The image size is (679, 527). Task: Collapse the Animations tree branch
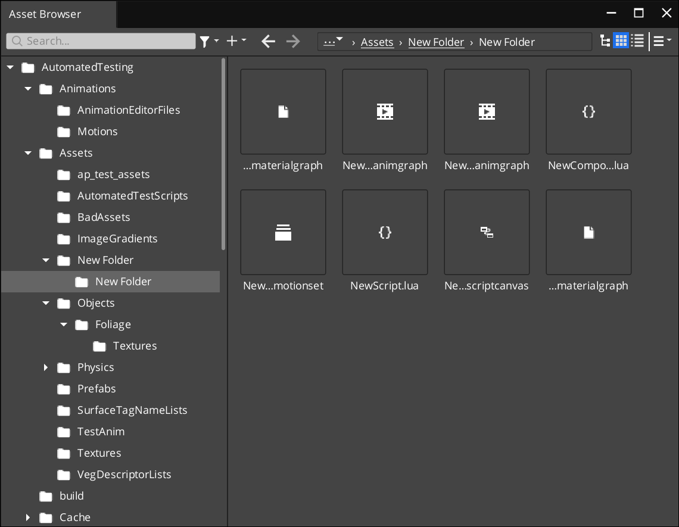coord(27,88)
